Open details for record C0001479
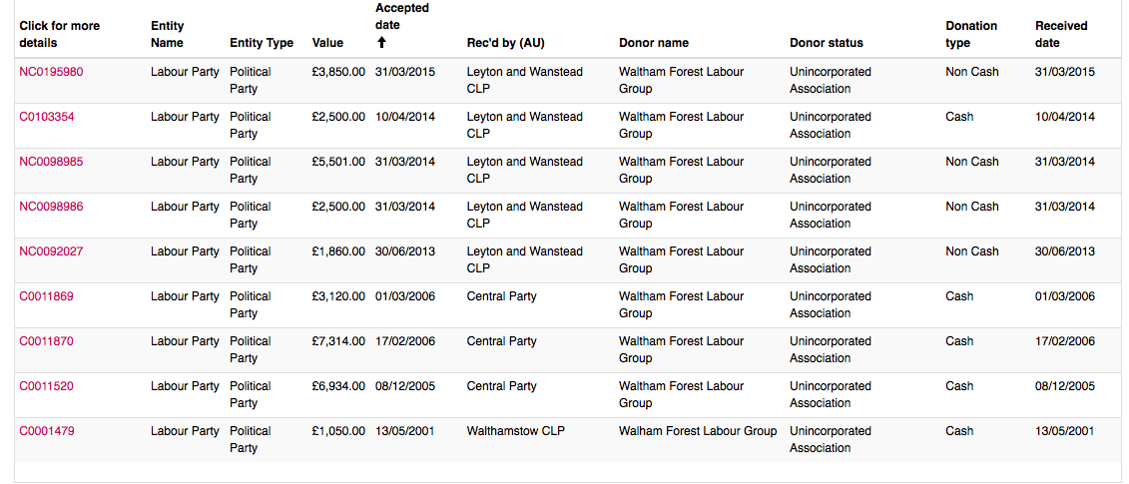Screen dimensions: 1129x484 pos(46,431)
